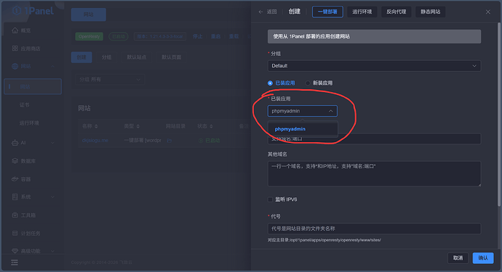This screenshot has height=272, width=502.
Task: Open 运行环境 in the sidebar submenu
Action: (x=29, y=123)
